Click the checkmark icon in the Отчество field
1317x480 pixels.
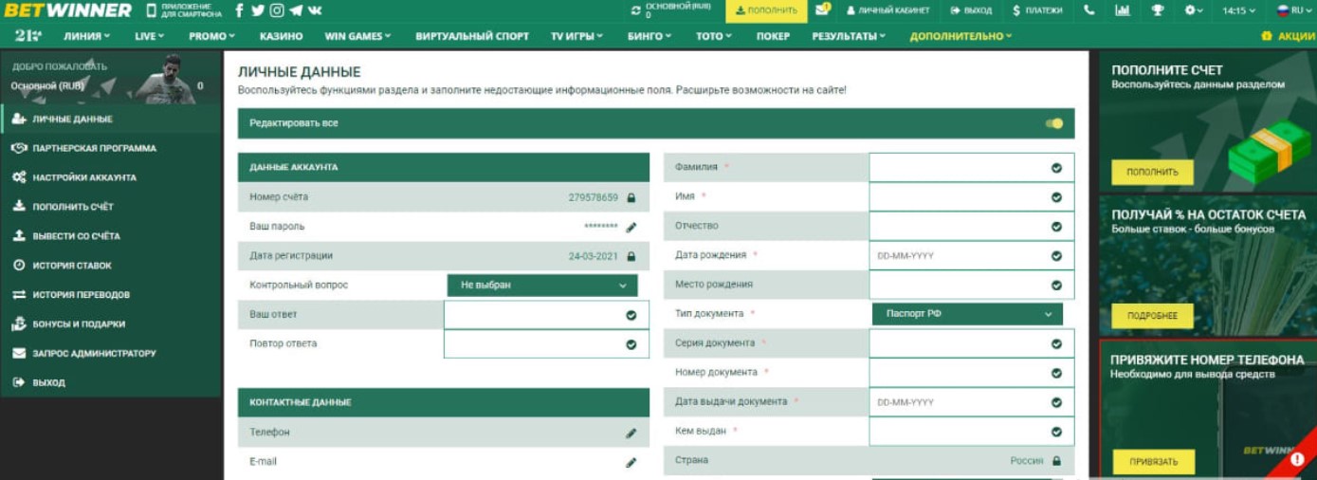[x=1056, y=227]
